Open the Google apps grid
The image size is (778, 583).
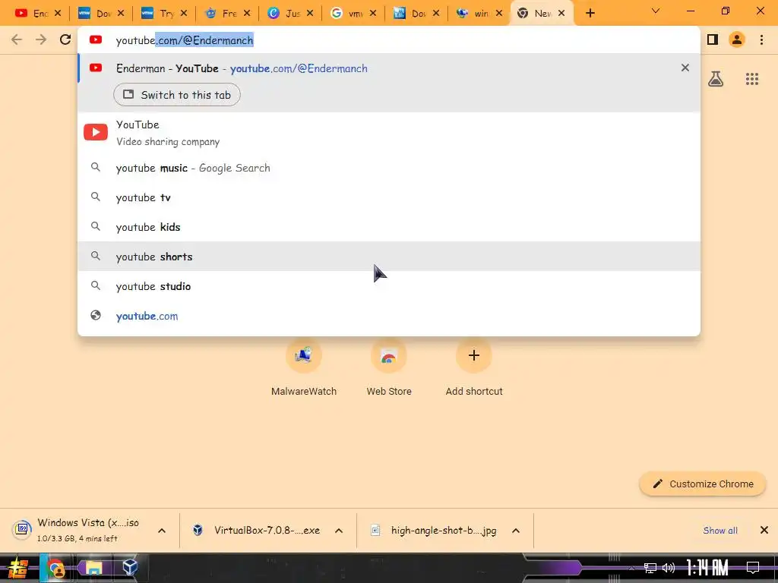point(751,79)
